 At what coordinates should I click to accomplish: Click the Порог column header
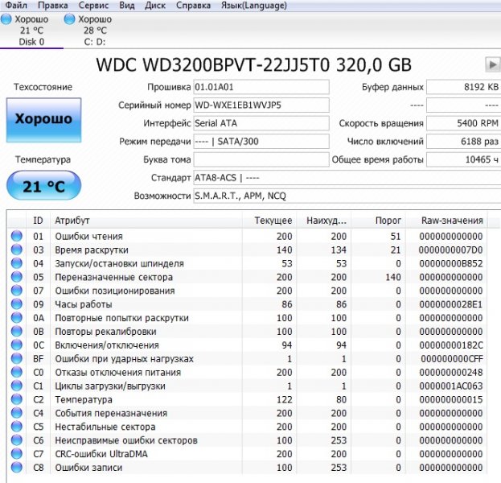point(388,220)
